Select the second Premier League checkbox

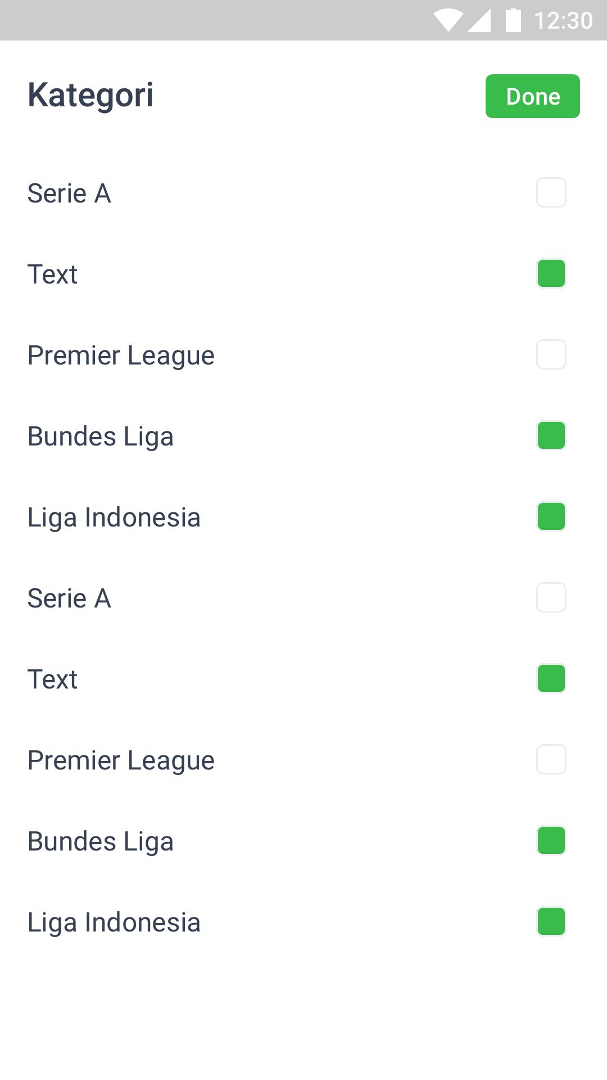tap(551, 760)
